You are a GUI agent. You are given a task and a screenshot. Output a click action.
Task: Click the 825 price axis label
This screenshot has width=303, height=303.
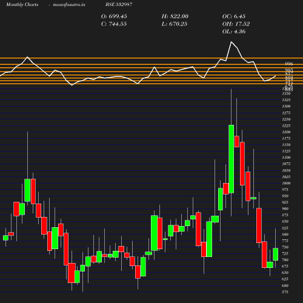click(285, 228)
